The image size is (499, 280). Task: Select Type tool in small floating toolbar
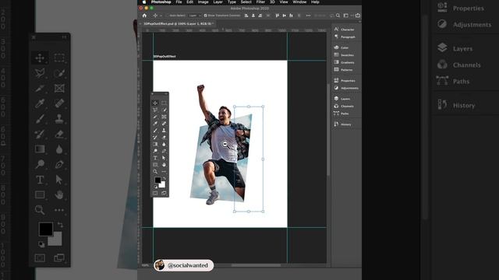[x=155, y=158]
